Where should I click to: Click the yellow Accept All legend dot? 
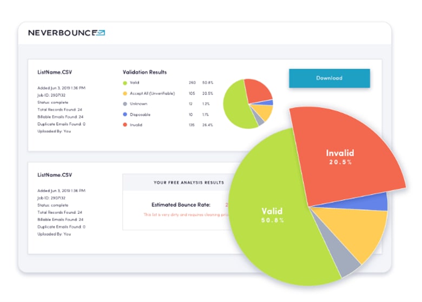125,94
